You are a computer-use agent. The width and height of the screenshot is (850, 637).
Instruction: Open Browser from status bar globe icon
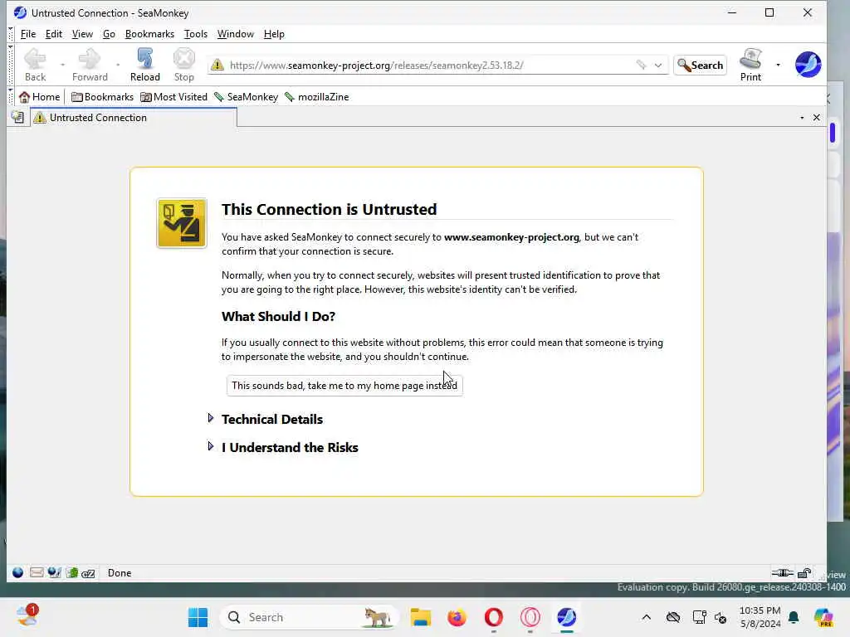coord(18,572)
